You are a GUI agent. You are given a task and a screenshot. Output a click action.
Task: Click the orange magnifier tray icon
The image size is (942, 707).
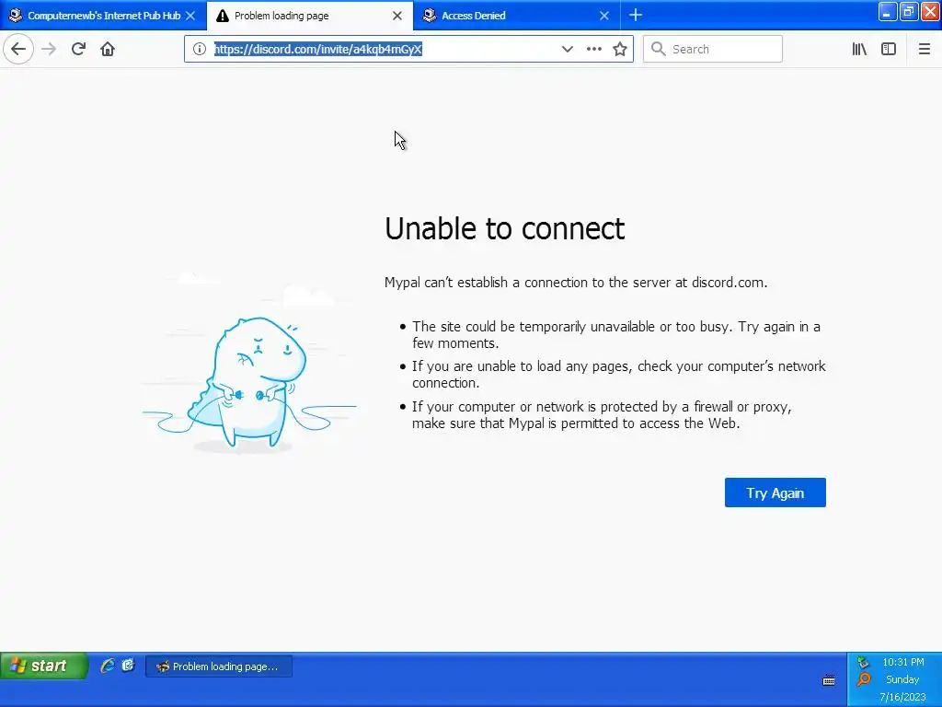click(x=863, y=679)
